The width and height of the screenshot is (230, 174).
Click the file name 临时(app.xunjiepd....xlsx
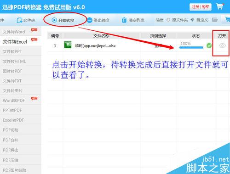click(95, 46)
